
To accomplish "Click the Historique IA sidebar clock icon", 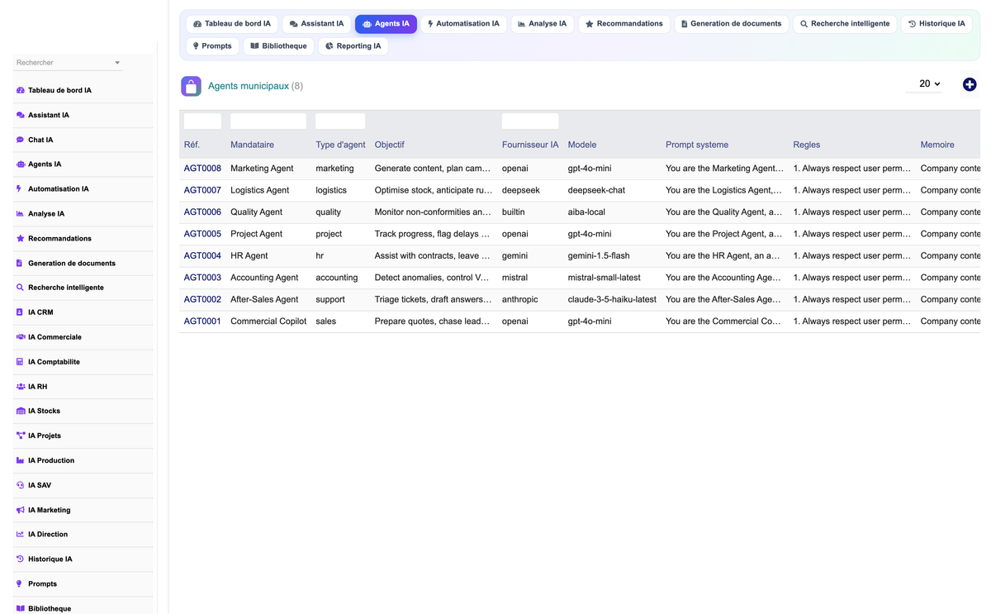I will click(x=21, y=559).
